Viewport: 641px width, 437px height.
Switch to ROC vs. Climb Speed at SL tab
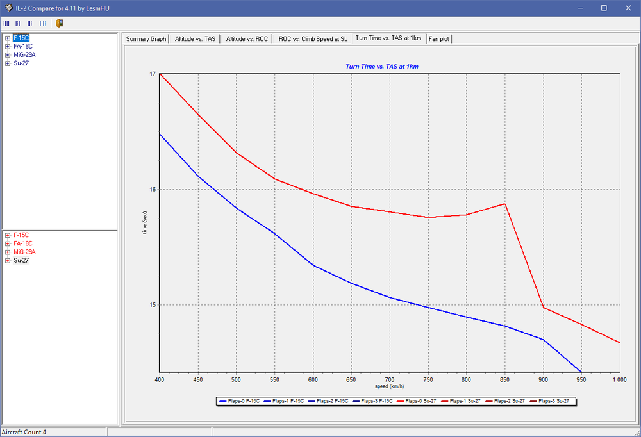point(312,38)
